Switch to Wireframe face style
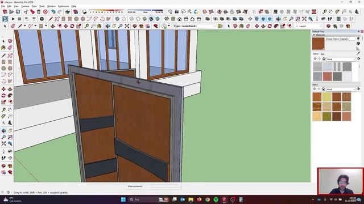The width and height of the screenshot is (364, 204). point(131,19)
